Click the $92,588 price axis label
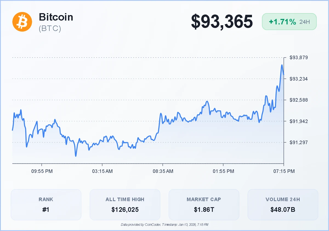Screen dimensions: 329x231 point(299,100)
